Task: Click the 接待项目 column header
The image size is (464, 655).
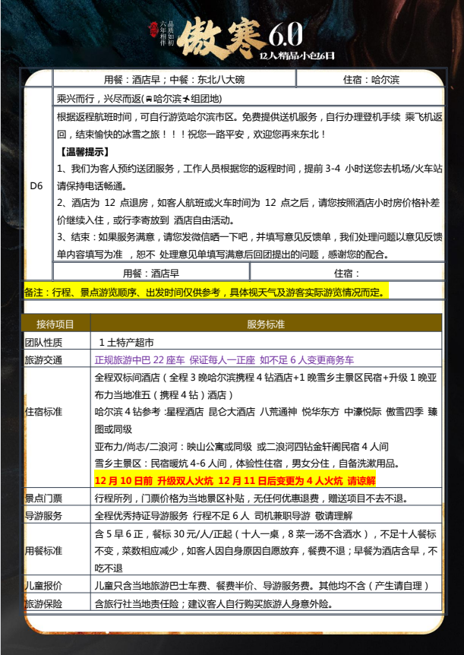Action: [x=55, y=324]
